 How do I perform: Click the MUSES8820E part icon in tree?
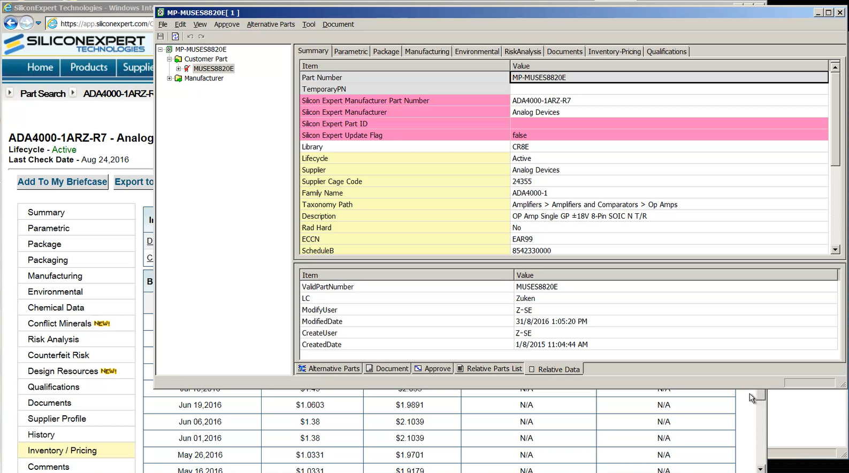click(x=187, y=68)
